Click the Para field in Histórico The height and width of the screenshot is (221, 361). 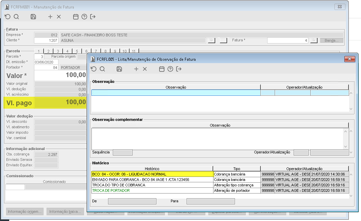click(211, 201)
